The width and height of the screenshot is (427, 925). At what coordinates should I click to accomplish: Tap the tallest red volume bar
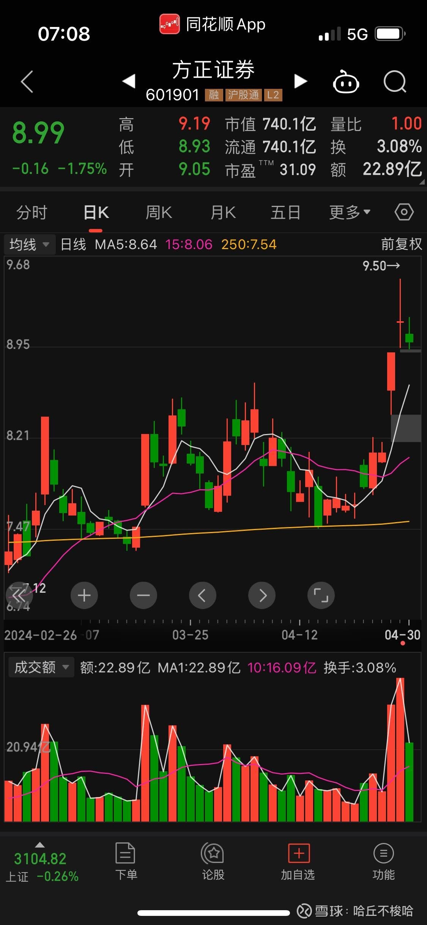400,749
